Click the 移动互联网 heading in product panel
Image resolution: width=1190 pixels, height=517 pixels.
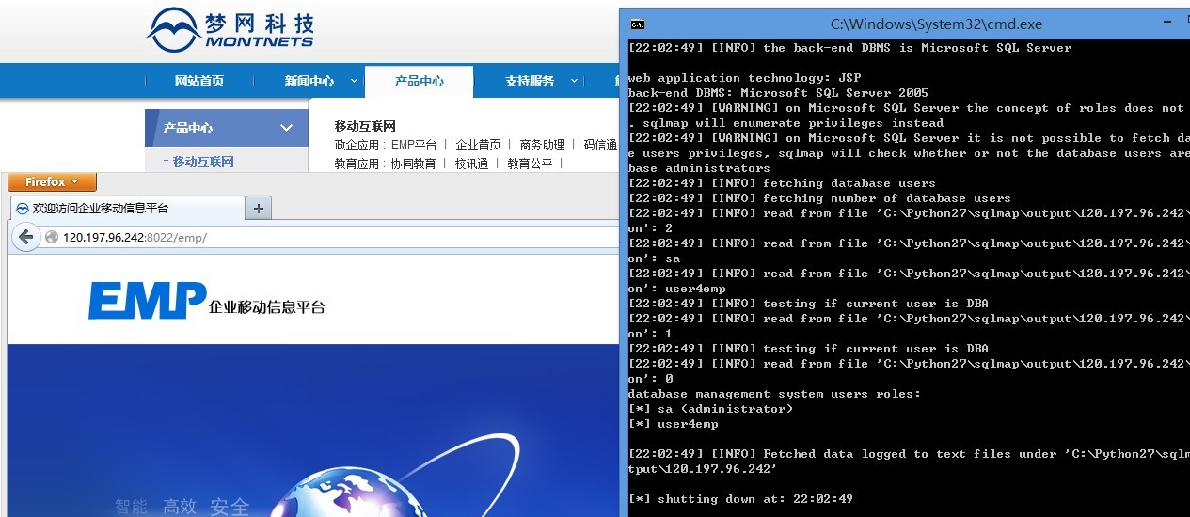[x=365, y=126]
